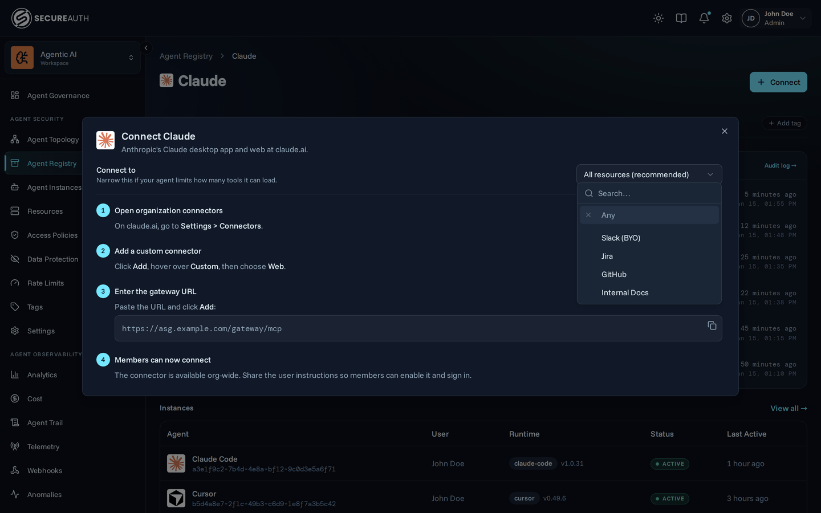Viewport: 821px width, 513px height.
Task: Click the resource Search field
Action: pos(649,193)
